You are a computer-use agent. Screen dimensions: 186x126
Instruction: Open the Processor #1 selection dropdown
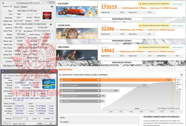point(20,119)
